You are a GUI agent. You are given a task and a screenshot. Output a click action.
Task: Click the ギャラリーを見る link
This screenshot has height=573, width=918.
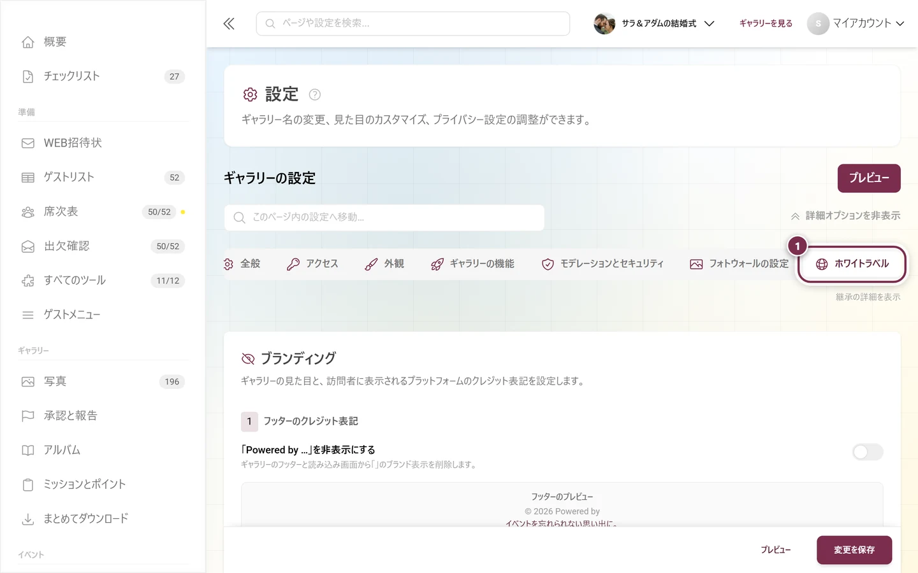click(766, 24)
